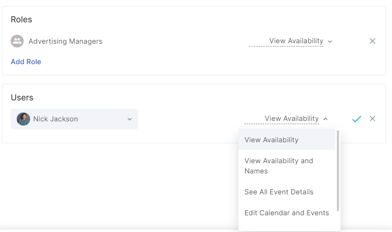
Task: Click the user's View Availability permission field
Action: (286, 119)
